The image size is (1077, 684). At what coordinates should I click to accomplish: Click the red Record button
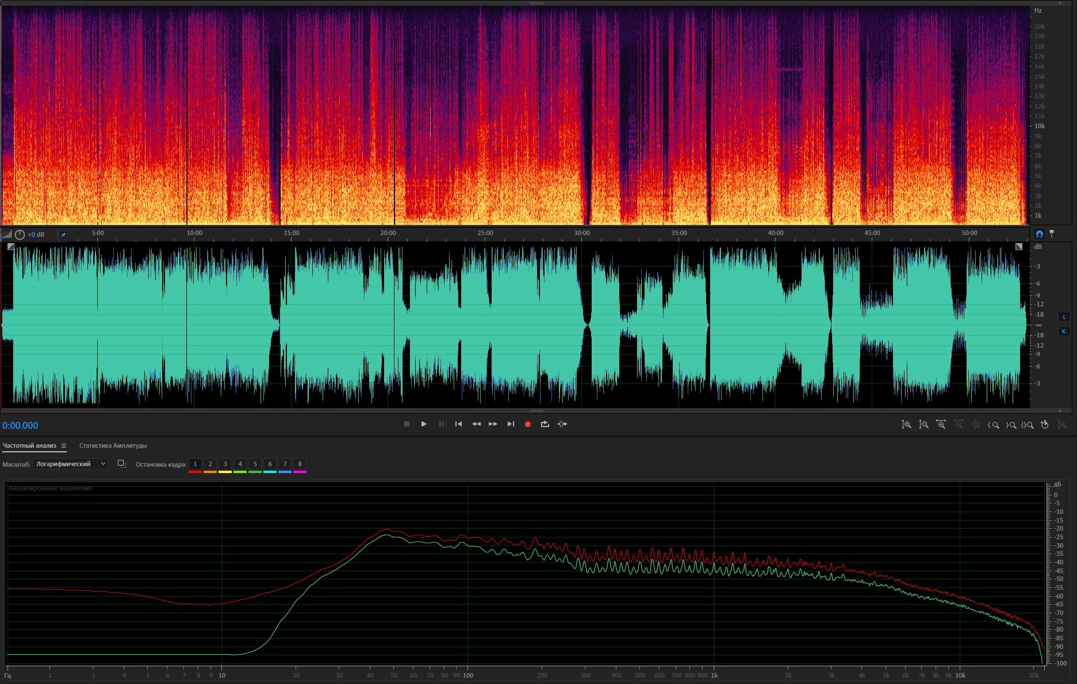[527, 424]
